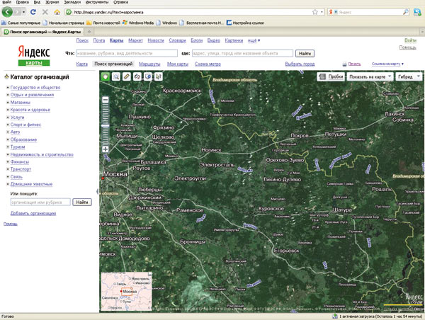
Task: Click the browser Back arrow button
Action: (x=7, y=12)
